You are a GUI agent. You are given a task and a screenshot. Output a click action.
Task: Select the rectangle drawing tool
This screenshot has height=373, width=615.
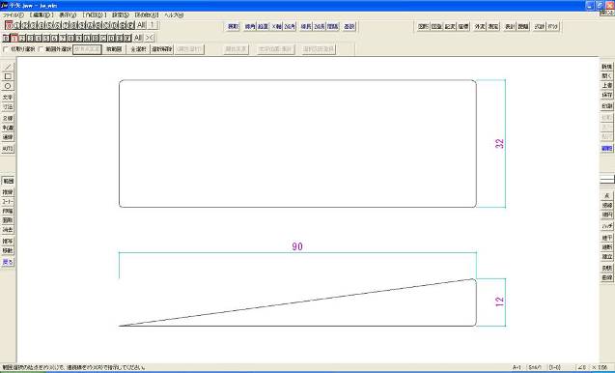tap(8, 76)
